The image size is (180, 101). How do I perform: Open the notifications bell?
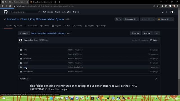[163, 12]
